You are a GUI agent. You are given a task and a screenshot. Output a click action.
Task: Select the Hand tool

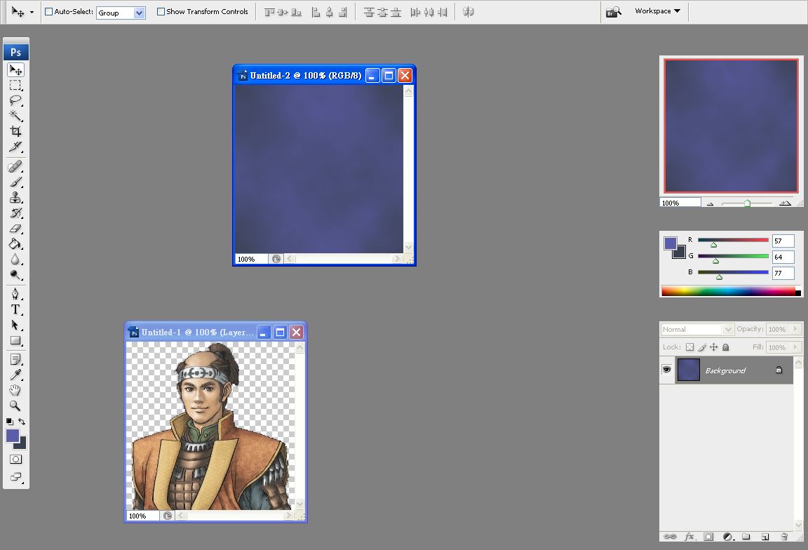pos(15,390)
